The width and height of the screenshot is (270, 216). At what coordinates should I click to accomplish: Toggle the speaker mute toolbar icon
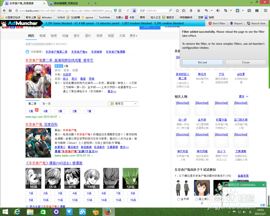[218, 11]
